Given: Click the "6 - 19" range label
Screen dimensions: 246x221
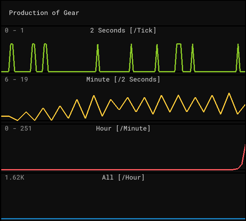Looking at the screenshot, I should tap(16, 80).
